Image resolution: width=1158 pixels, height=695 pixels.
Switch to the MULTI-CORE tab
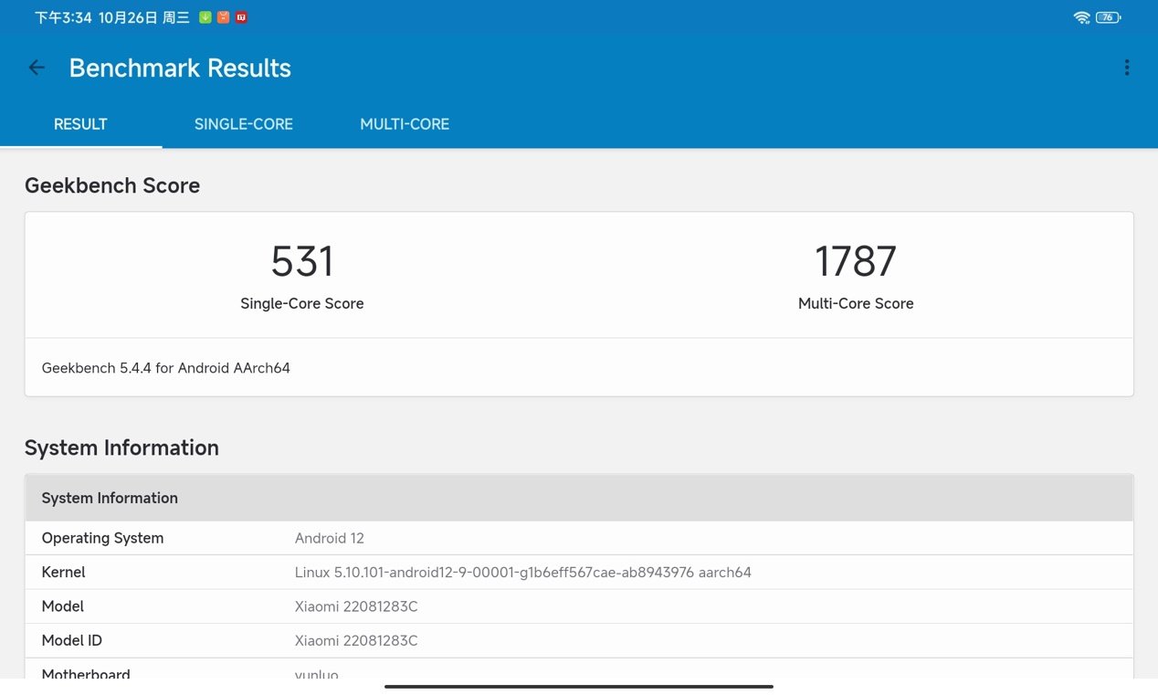click(405, 124)
